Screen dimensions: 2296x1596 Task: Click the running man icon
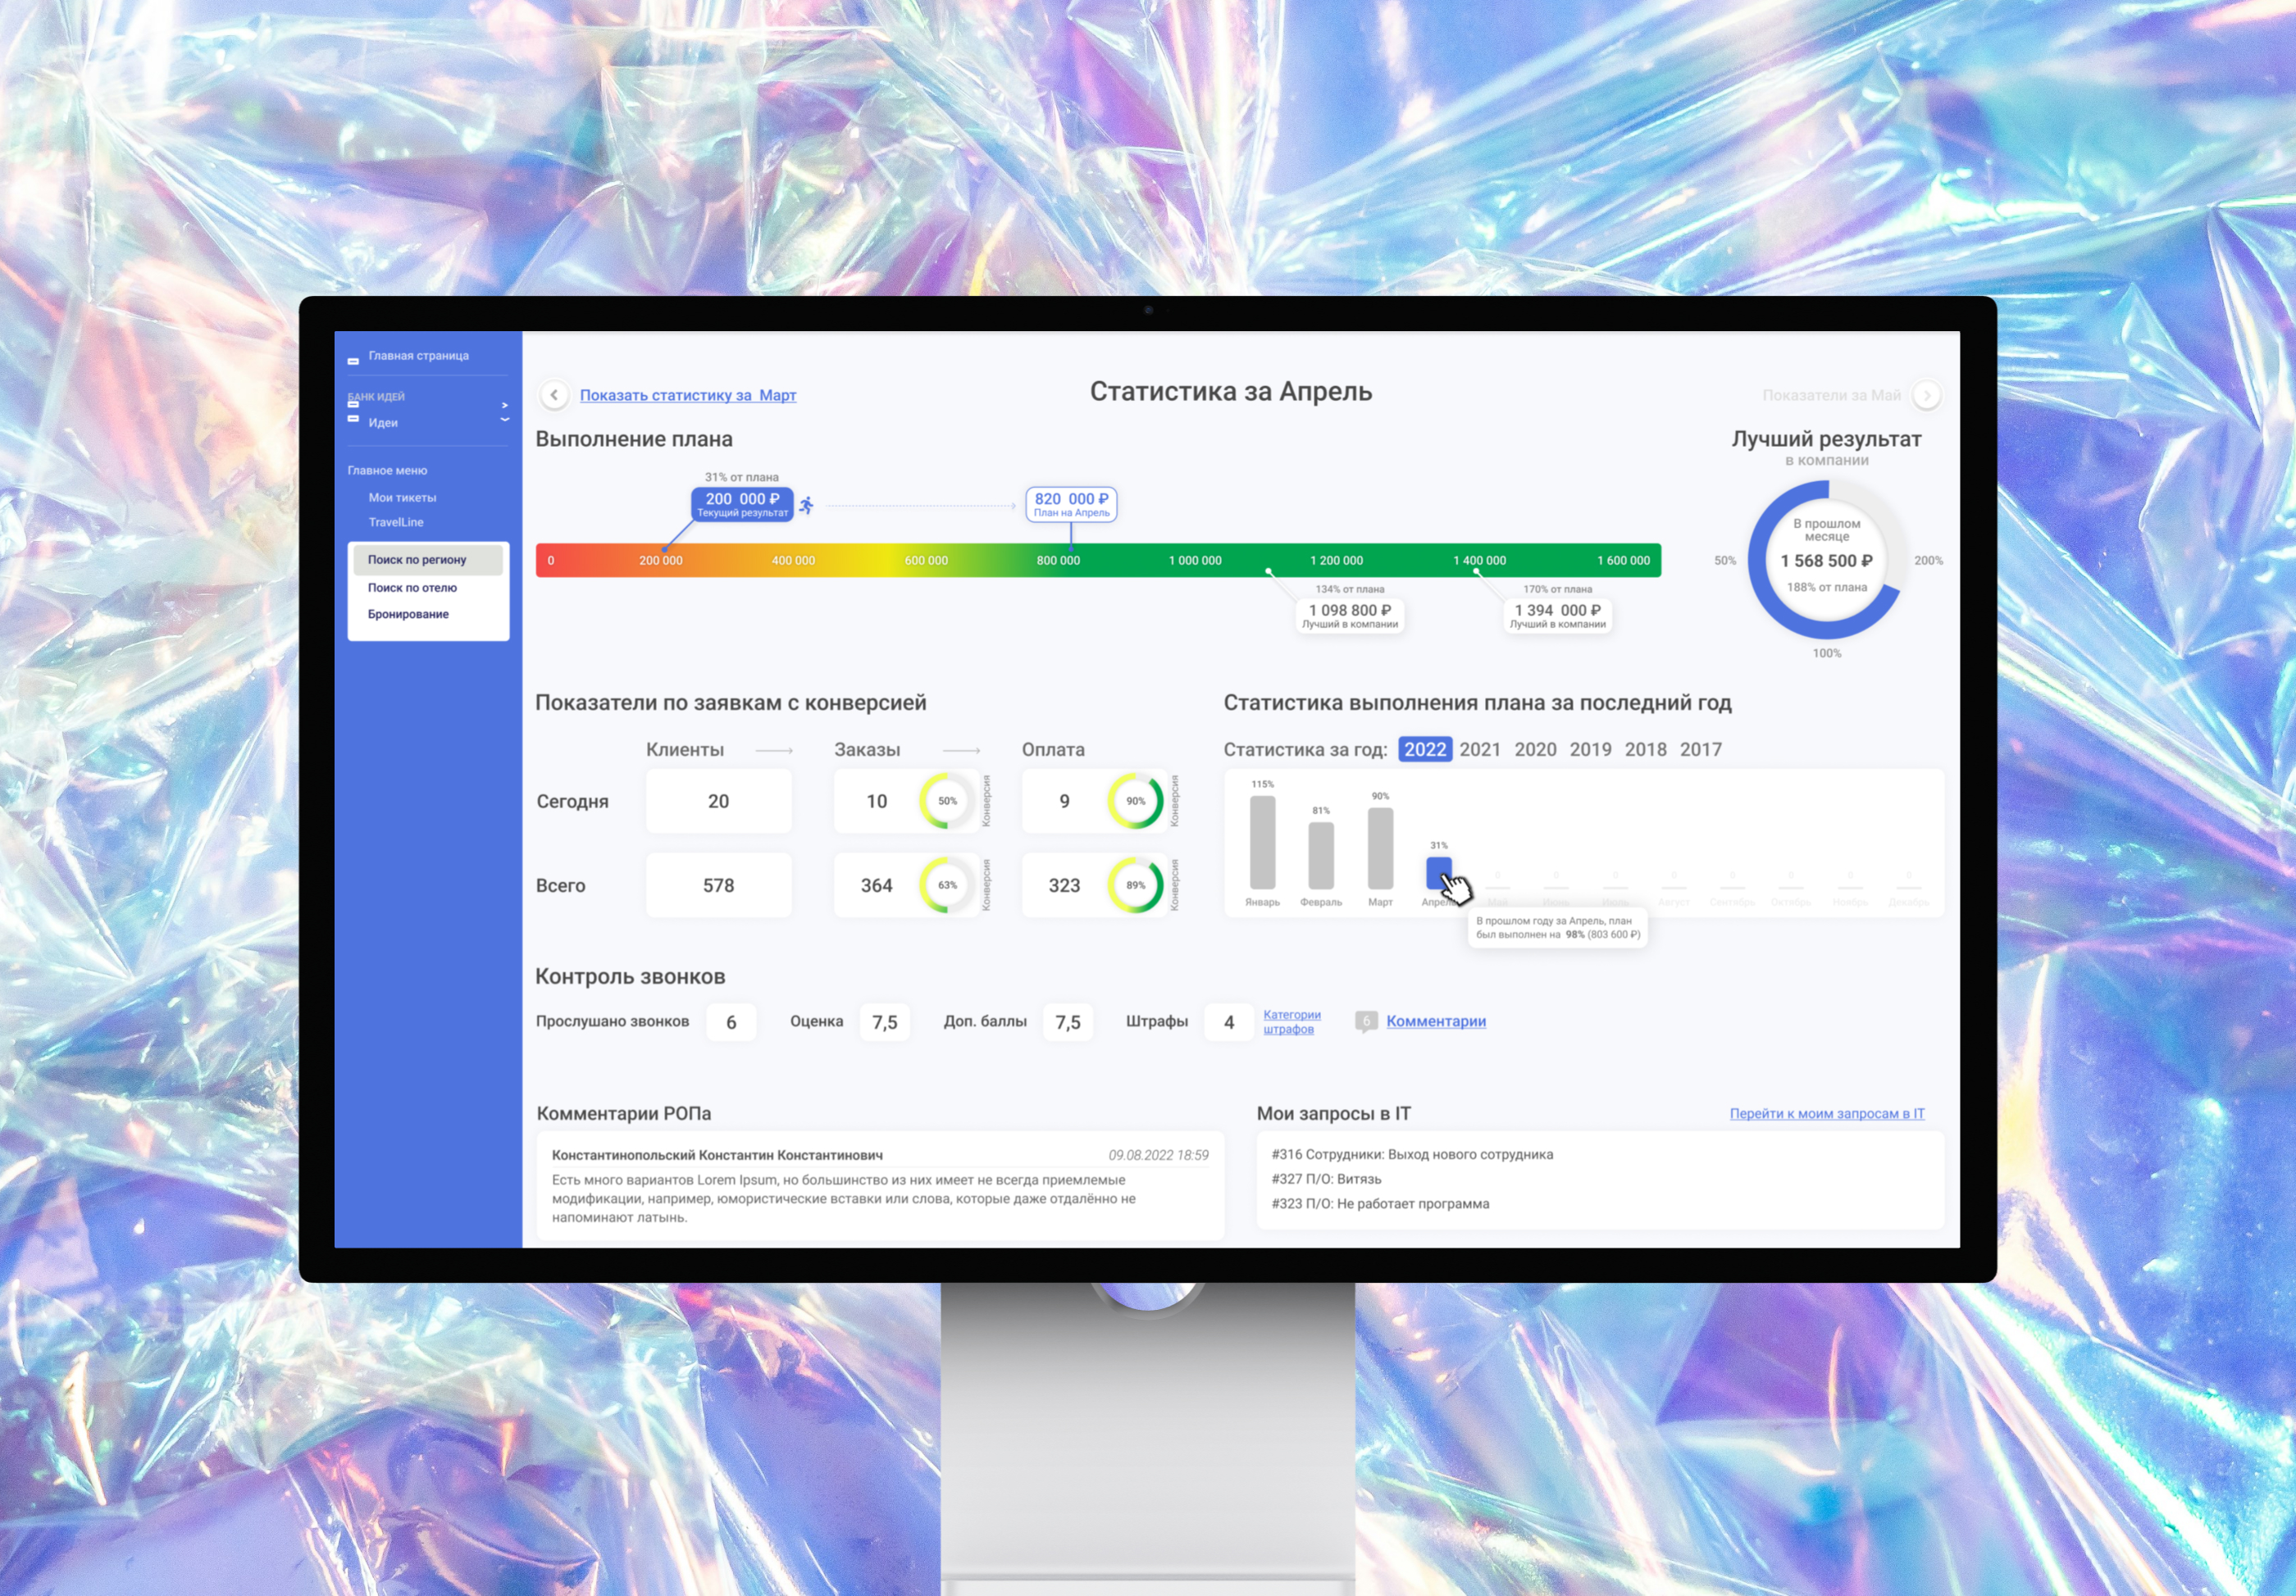(806, 505)
